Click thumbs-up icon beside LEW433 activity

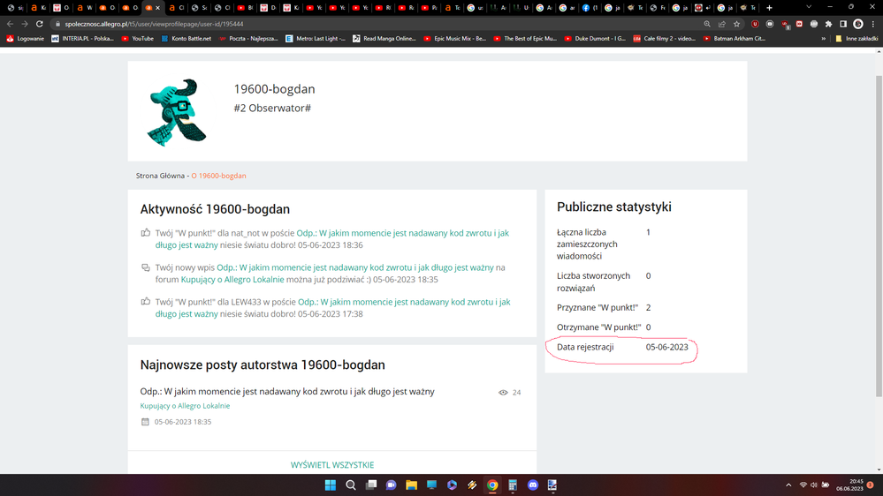(146, 302)
